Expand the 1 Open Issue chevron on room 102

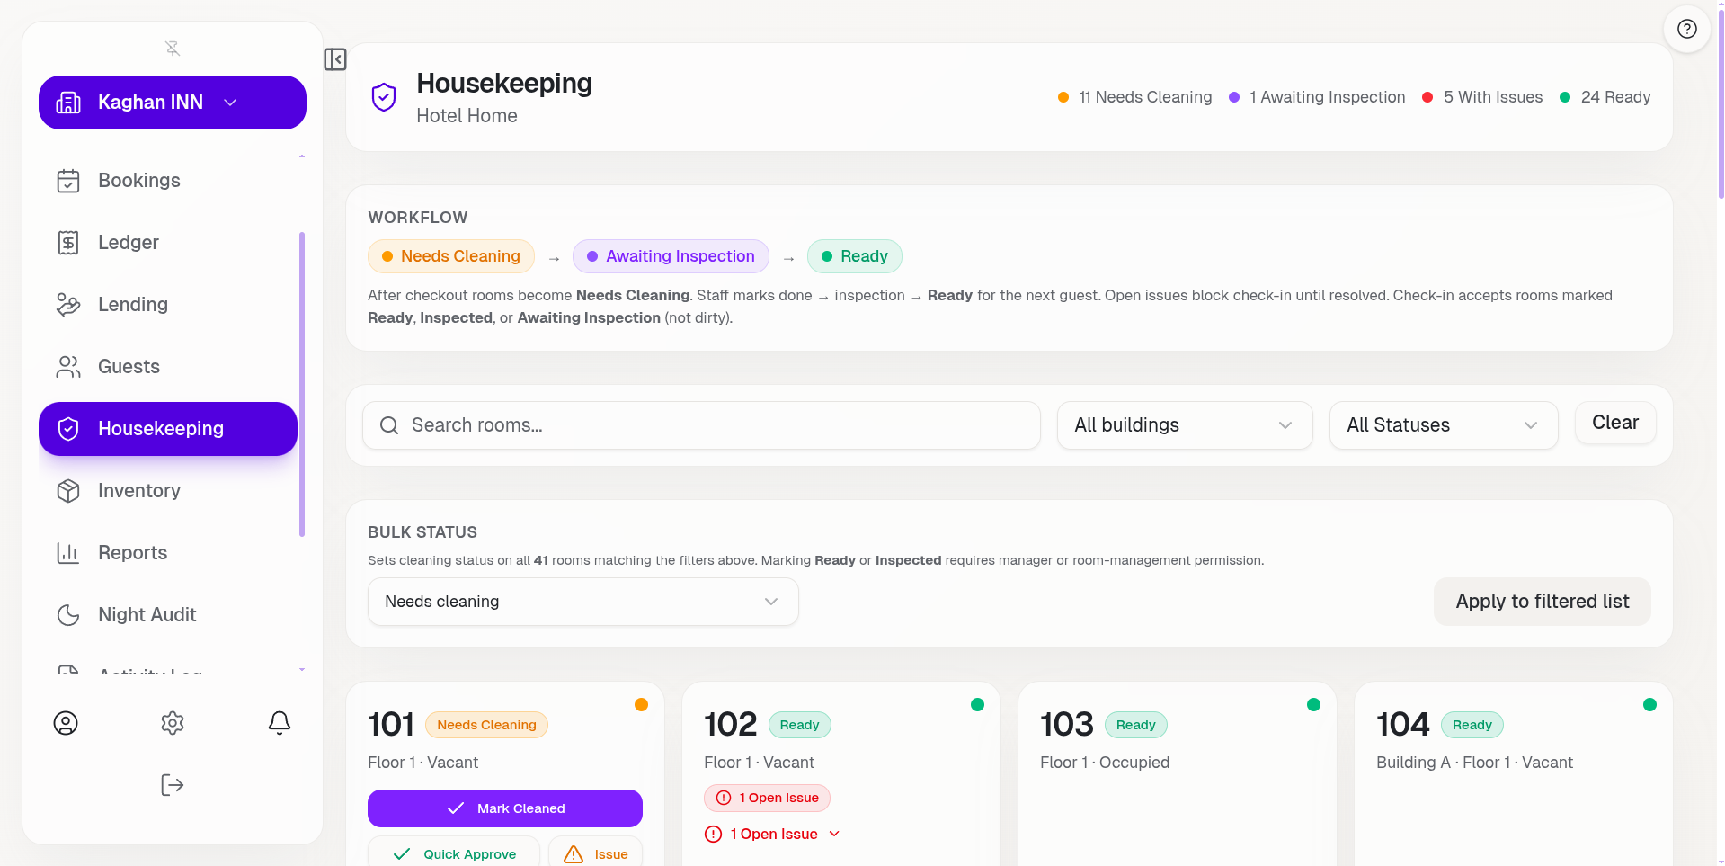[x=834, y=834]
